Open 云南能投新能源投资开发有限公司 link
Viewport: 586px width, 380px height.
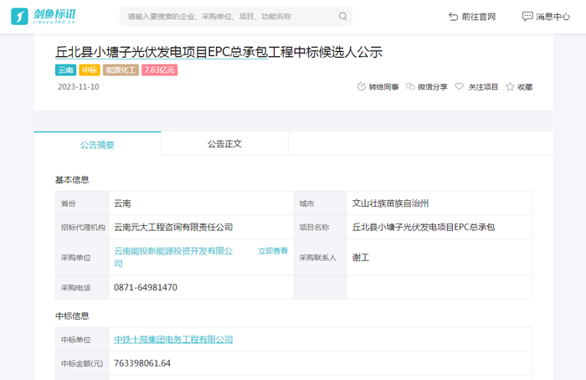pyautogui.click(x=173, y=257)
